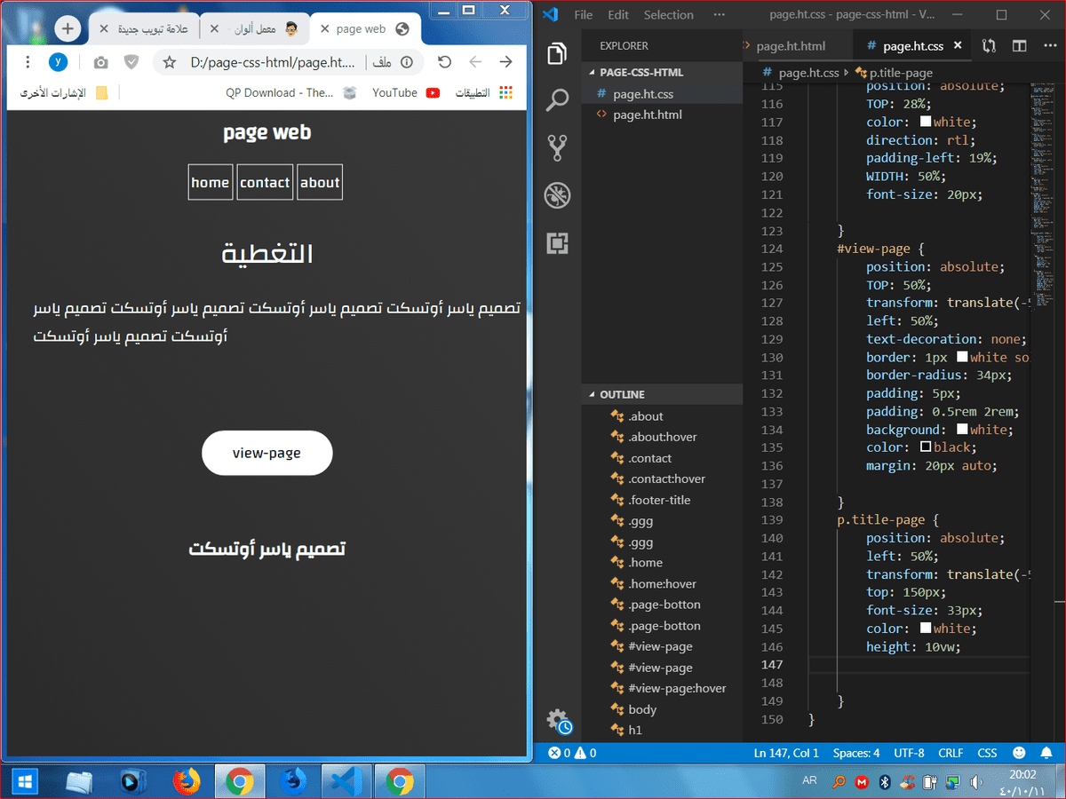The height and width of the screenshot is (799, 1066).
Task: Switch to page.ht.html editor tab
Action: tap(797, 46)
